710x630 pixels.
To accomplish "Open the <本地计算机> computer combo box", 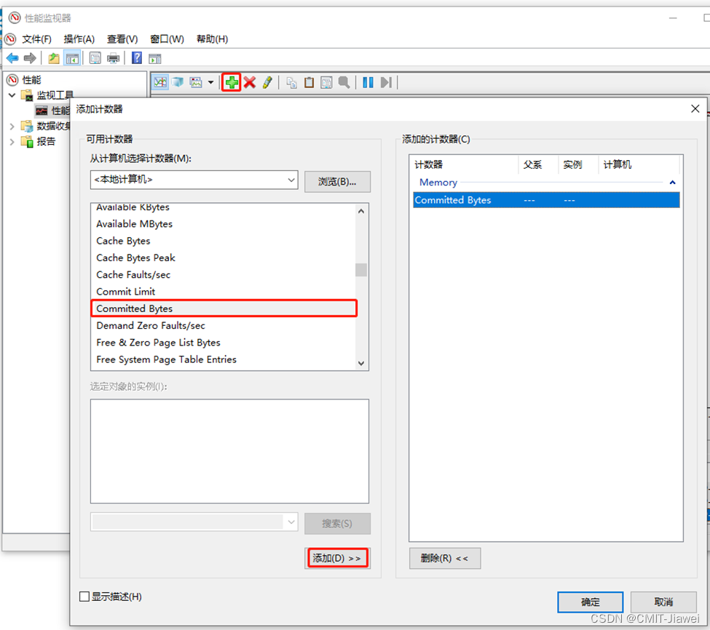I will pyautogui.click(x=194, y=180).
